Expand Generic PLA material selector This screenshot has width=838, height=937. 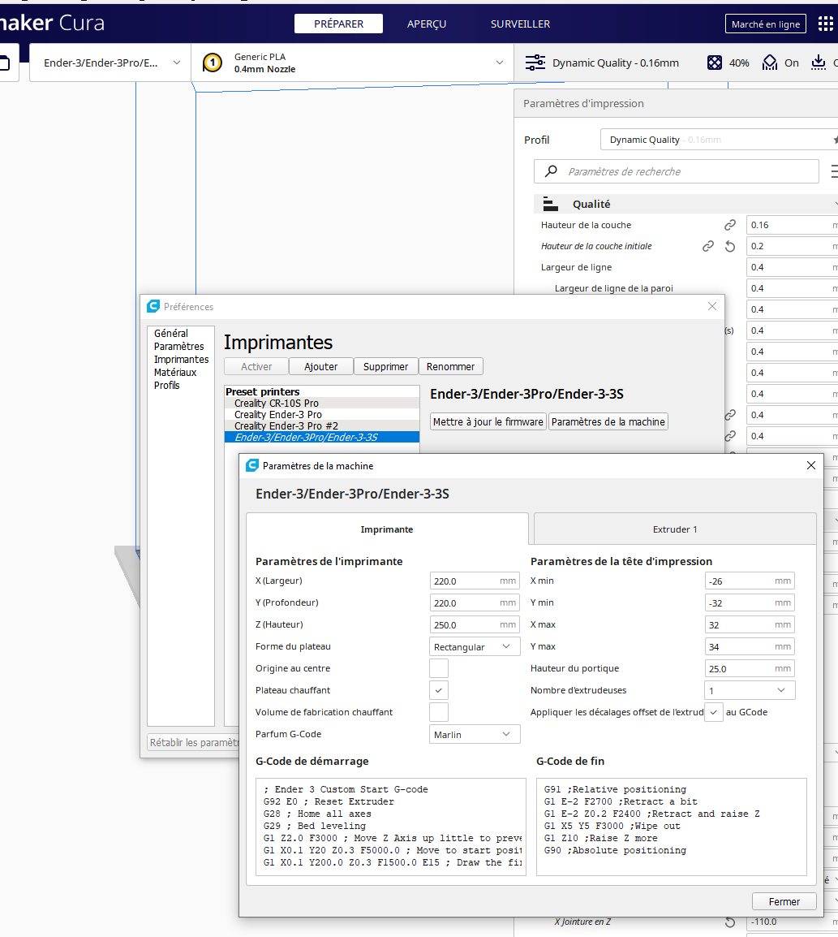pyautogui.click(x=352, y=63)
